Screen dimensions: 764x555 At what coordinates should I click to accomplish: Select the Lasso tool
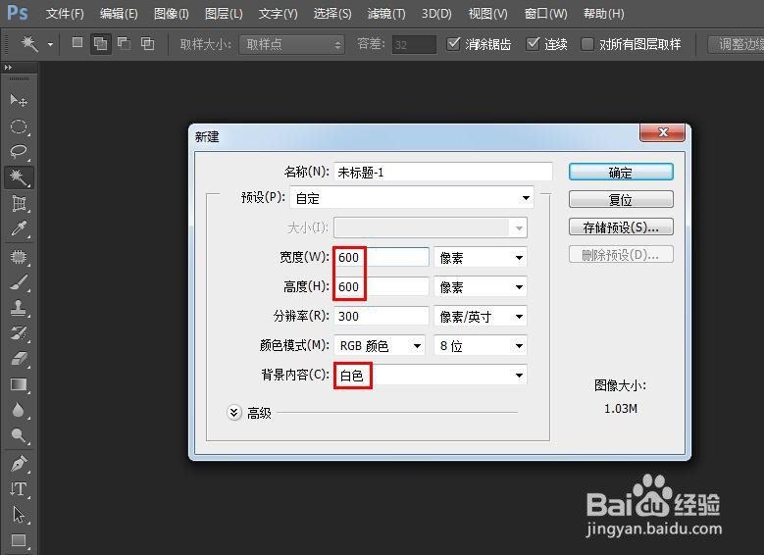click(19, 152)
